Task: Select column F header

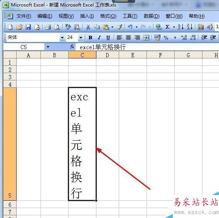Action: click(x=160, y=55)
